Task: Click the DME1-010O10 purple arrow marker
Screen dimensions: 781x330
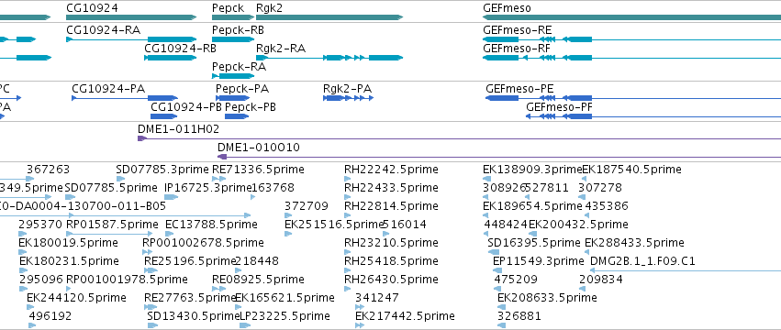Action: coord(222,157)
